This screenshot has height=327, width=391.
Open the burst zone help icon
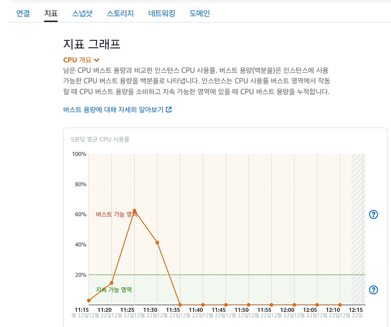tap(373, 214)
